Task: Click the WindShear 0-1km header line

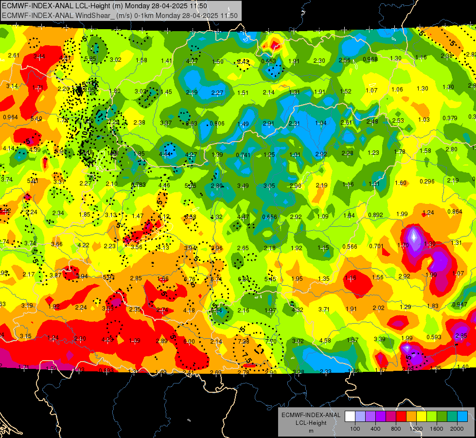Action: pos(120,16)
